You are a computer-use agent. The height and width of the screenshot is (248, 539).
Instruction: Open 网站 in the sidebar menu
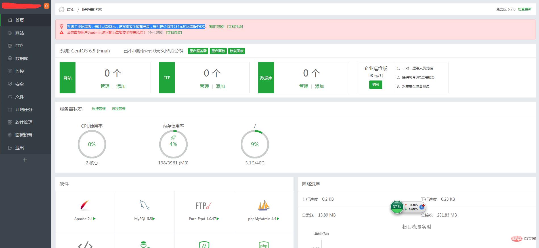20,33
